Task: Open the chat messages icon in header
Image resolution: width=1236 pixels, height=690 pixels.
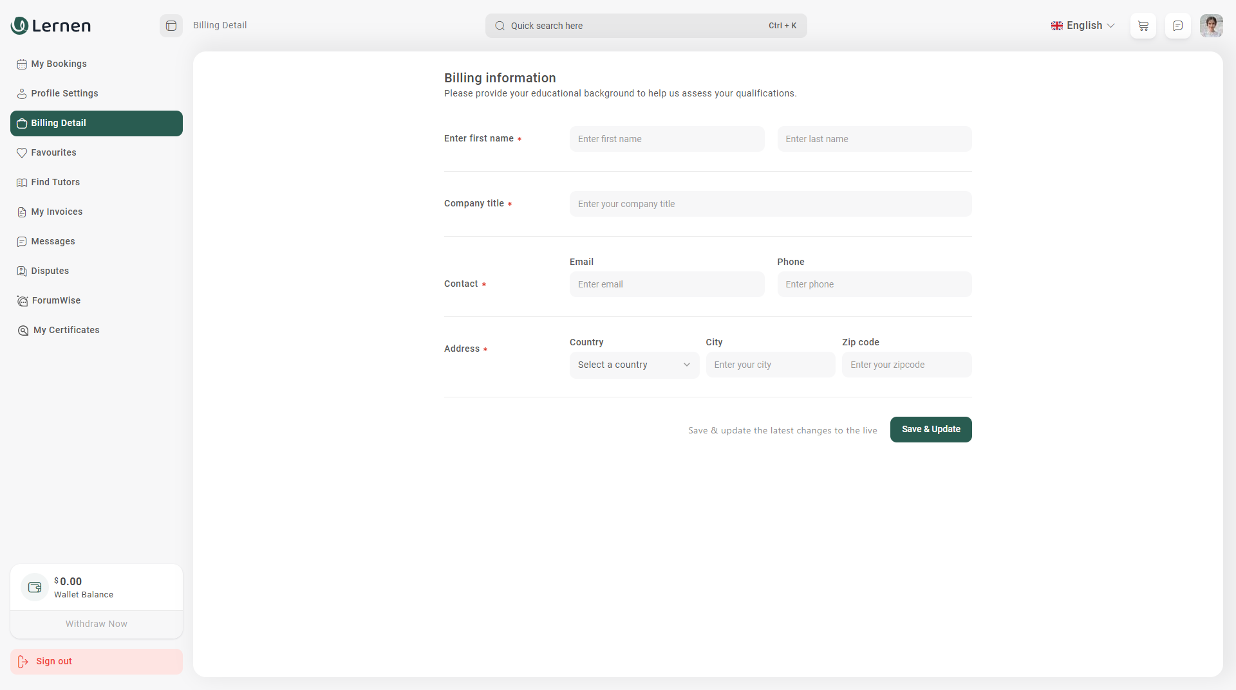Action: (1177, 26)
